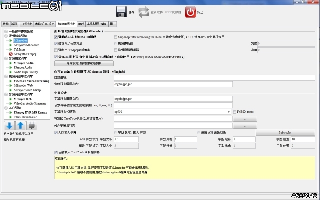The width and height of the screenshot is (320, 200).
Task: Click the red power Quit icon
Action: [190, 12]
